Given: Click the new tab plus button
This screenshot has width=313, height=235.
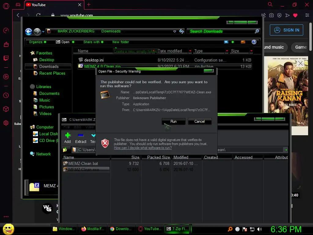Looking at the screenshot, I should click(x=89, y=5).
